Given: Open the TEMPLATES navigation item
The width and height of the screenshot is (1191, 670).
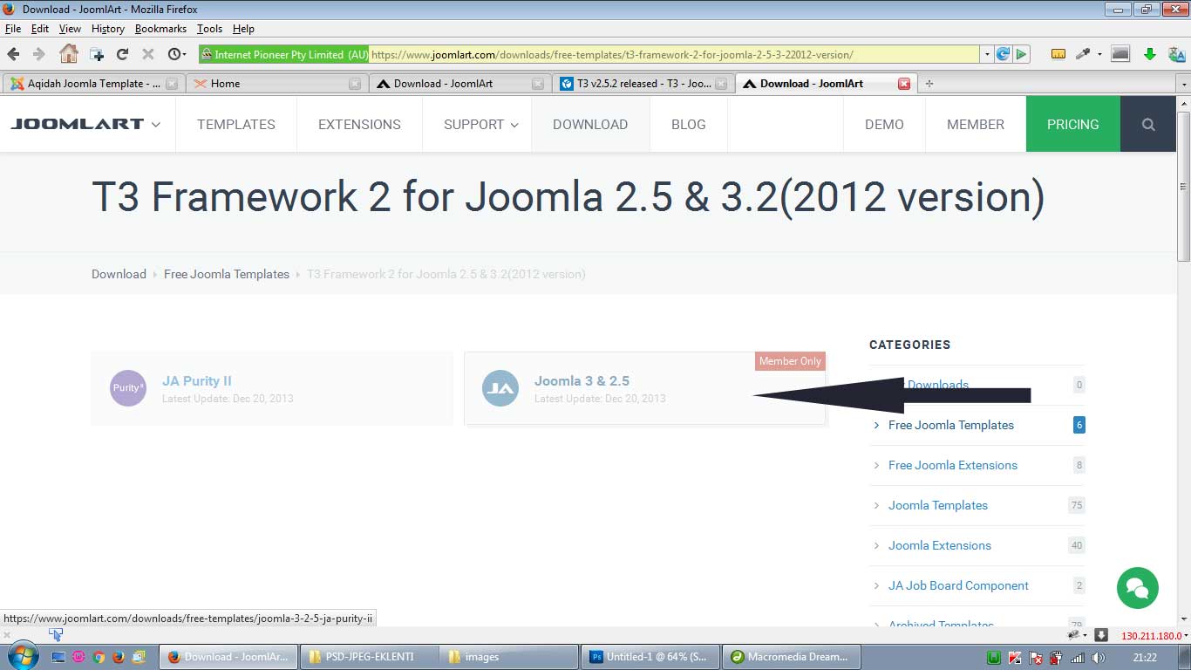Looking at the screenshot, I should [x=236, y=124].
